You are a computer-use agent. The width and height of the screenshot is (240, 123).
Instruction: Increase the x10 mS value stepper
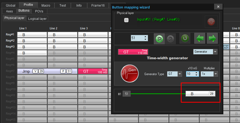196,73
